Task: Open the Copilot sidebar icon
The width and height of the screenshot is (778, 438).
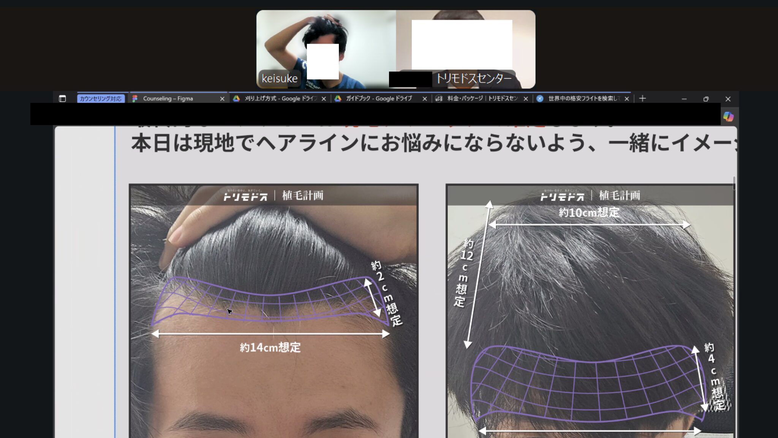Action: coord(728,117)
